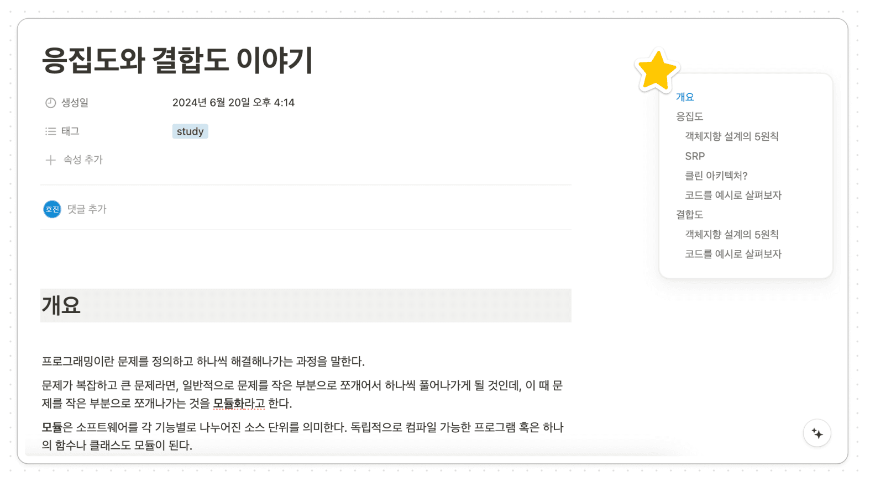The image size is (870, 477).
Task: Click the clock icon beside 생성일
Action: pos(50,103)
